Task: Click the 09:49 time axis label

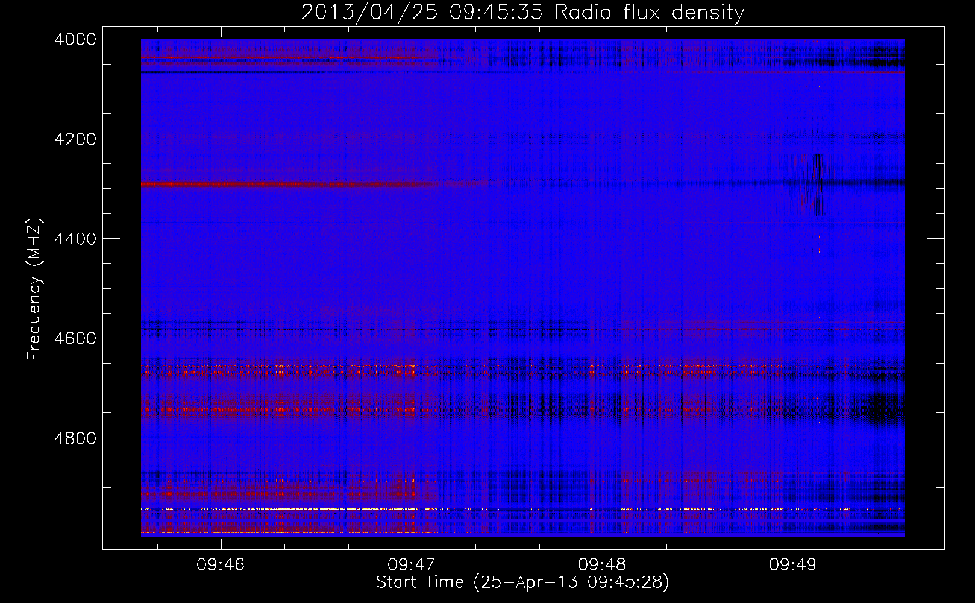Action: 792,565
